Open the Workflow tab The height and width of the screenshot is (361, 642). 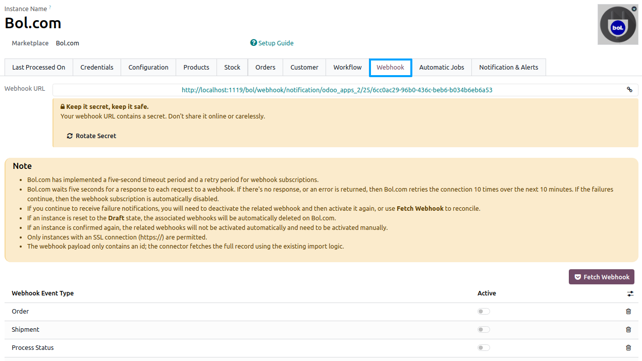(348, 68)
